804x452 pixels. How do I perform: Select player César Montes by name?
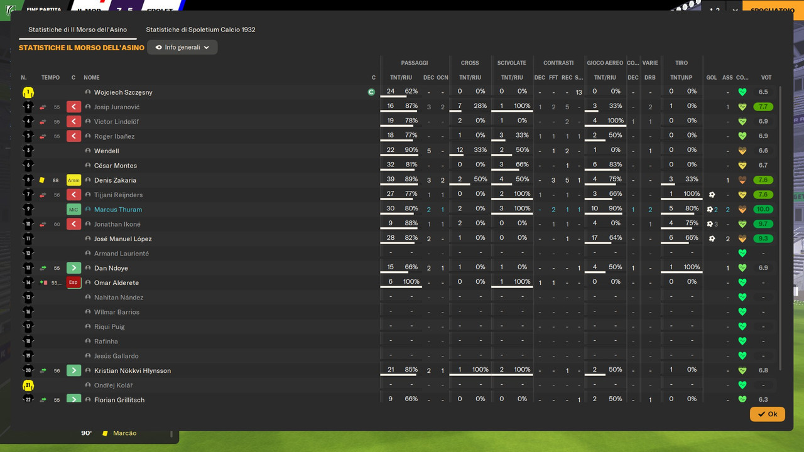[116, 166]
